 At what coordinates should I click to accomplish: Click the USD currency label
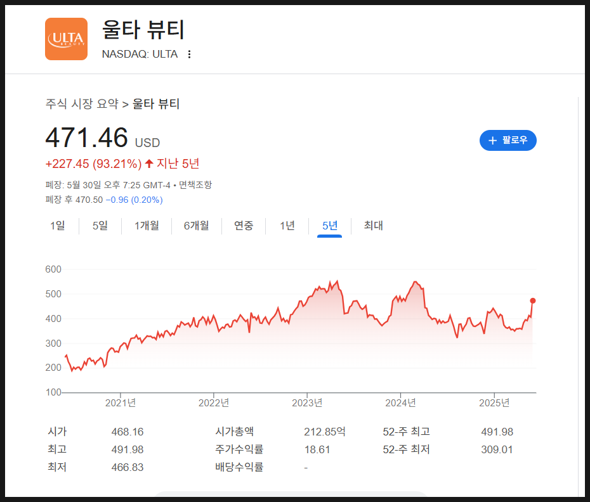(147, 143)
